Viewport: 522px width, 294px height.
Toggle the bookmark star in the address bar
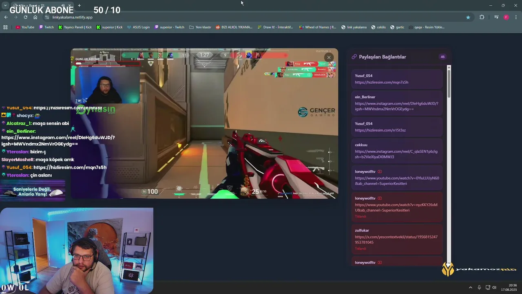tap(468, 17)
